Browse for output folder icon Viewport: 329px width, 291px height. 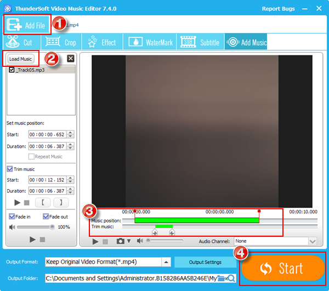tap(222, 278)
